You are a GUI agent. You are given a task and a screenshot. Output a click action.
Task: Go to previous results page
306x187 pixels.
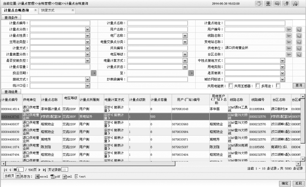[10, 170]
